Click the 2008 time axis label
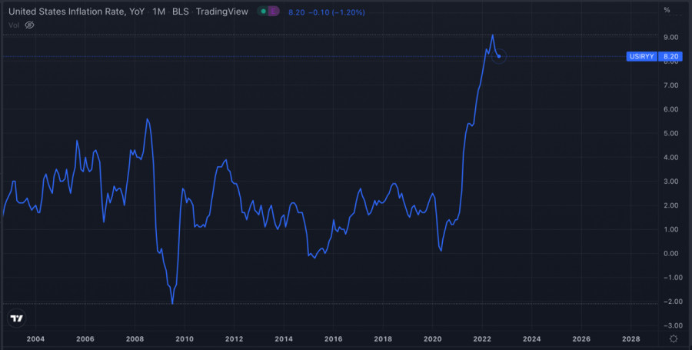This screenshot has width=692, height=350. pyautogui.click(x=135, y=339)
